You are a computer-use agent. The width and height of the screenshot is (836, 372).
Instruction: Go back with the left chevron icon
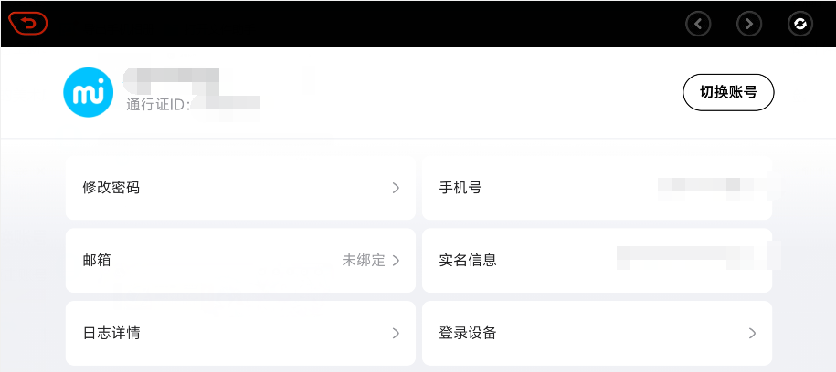pyautogui.click(x=698, y=24)
